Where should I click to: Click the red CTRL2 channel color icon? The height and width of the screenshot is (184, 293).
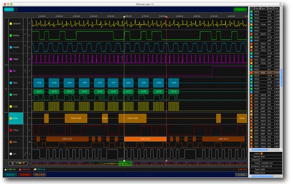[x=11, y=130]
